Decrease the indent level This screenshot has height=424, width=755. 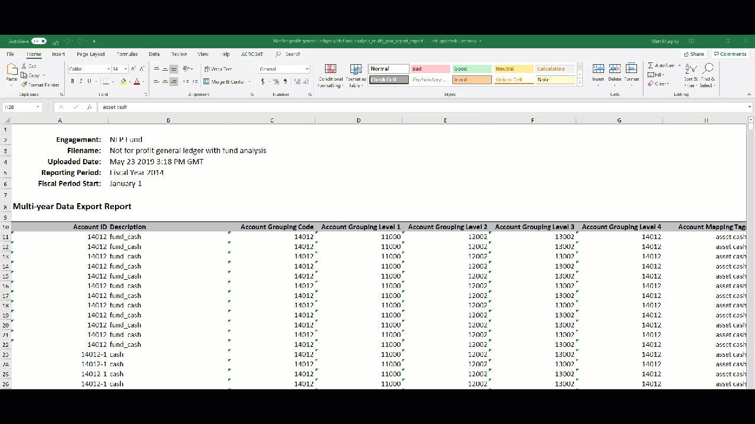[186, 81]
